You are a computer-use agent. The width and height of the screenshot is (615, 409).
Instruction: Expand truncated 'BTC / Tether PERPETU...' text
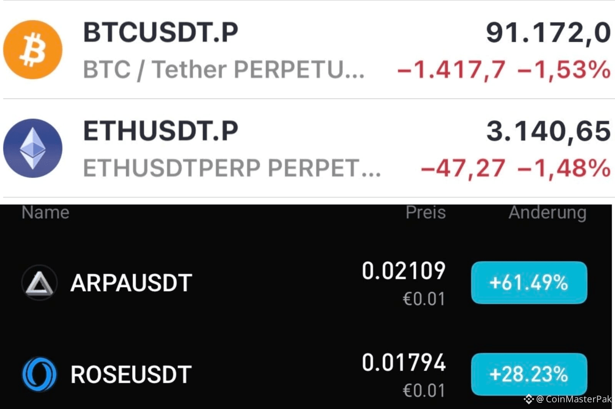(223, 70)
